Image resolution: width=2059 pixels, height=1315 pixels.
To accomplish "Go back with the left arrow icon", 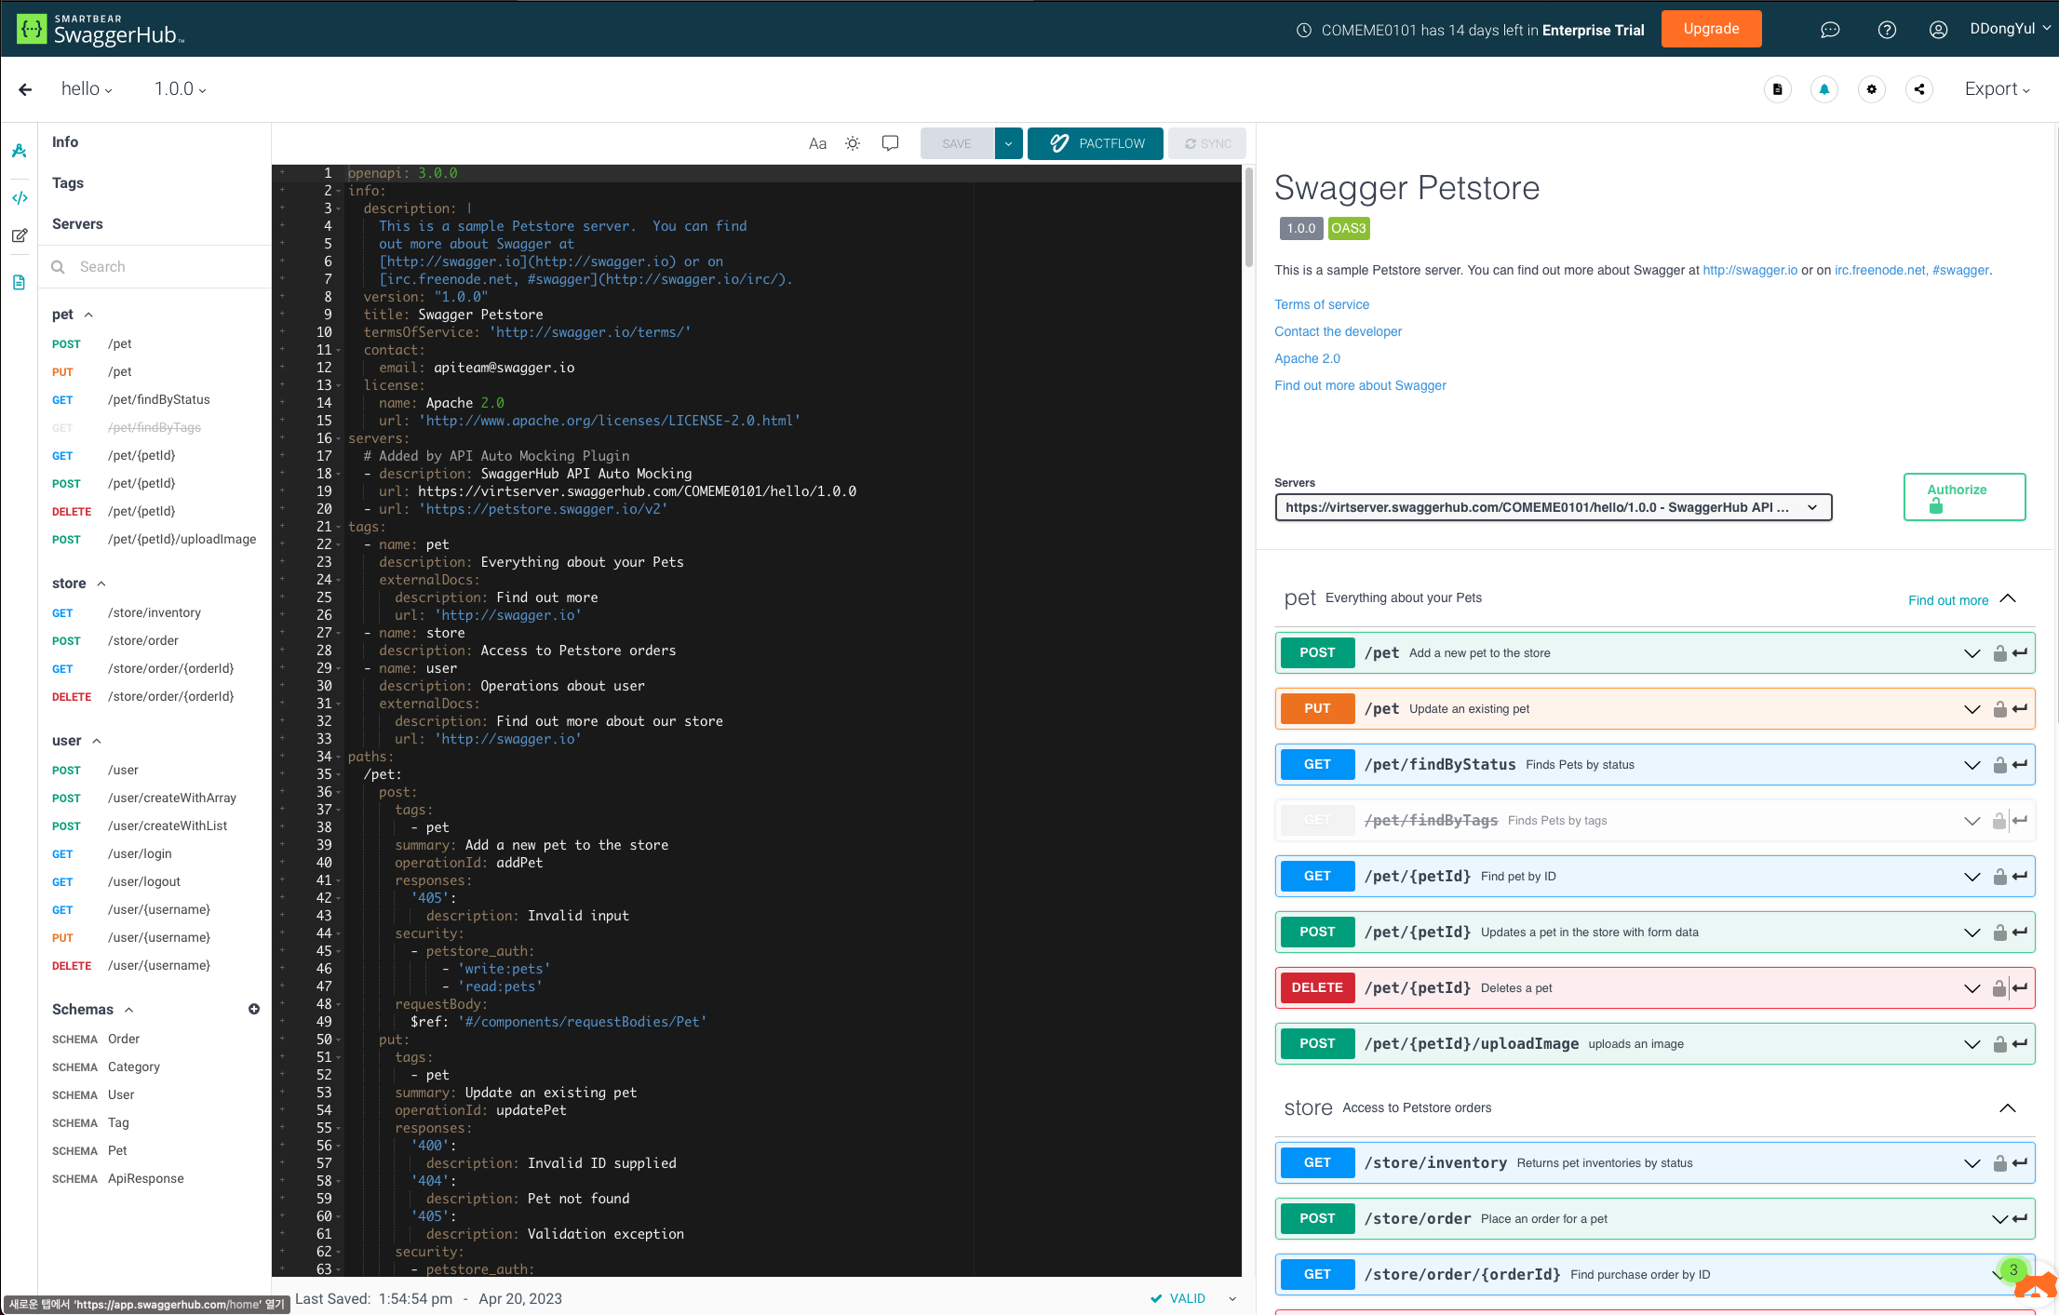I will (x=25, y=89).
